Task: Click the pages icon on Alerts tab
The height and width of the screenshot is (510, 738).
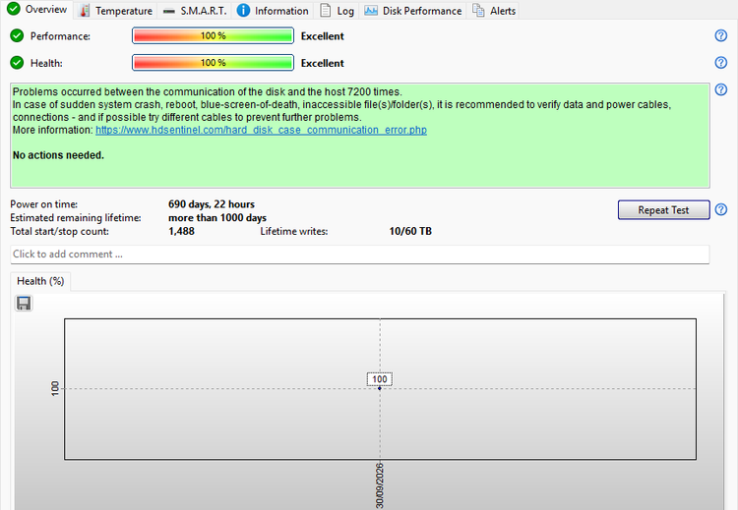Action: pyautogui.click(x=478, y=11)
